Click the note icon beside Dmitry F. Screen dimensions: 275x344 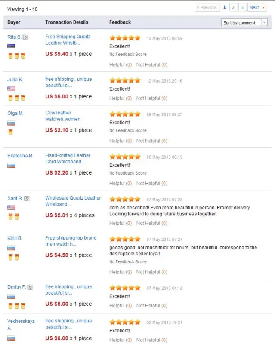point(30,287)
